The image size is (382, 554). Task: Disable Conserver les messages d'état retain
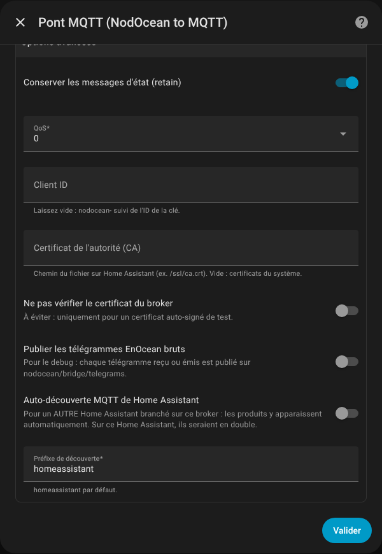[x=346, y=83]
